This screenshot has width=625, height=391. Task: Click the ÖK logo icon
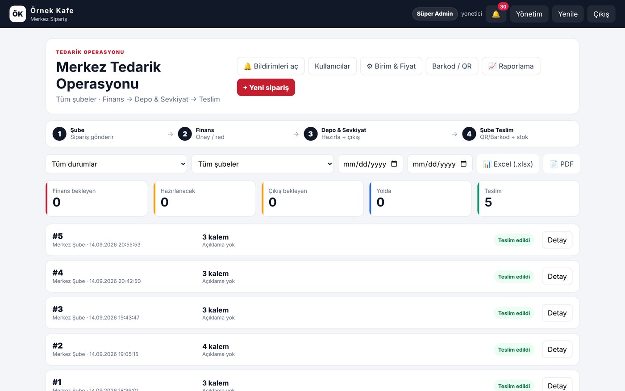tap(18, 14)
